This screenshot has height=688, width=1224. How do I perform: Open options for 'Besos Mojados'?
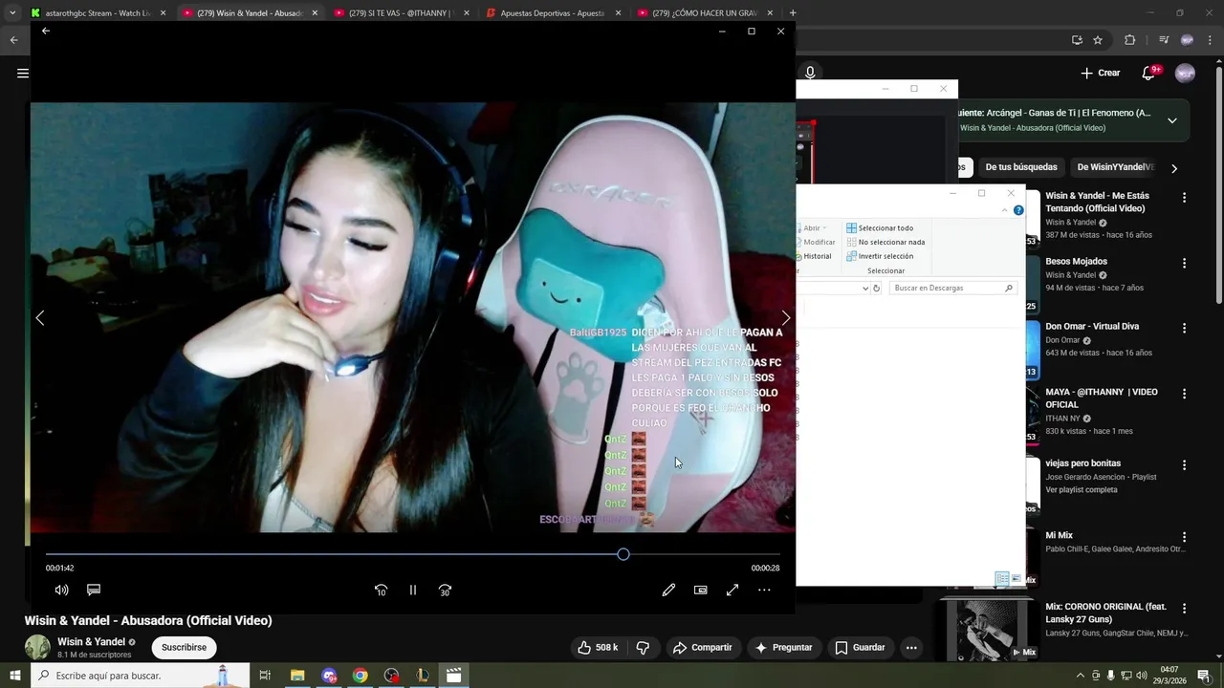[1184, 263]
